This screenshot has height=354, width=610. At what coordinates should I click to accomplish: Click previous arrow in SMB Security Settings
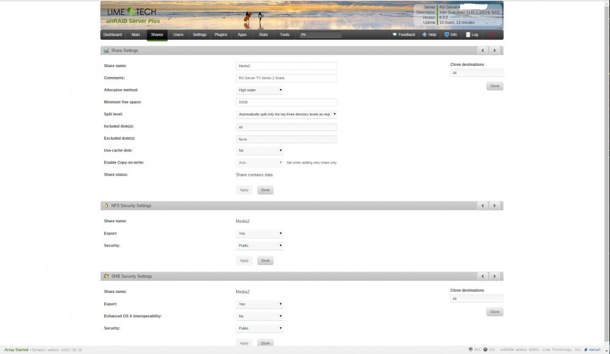pyautogui.click(x=483, y=276)
